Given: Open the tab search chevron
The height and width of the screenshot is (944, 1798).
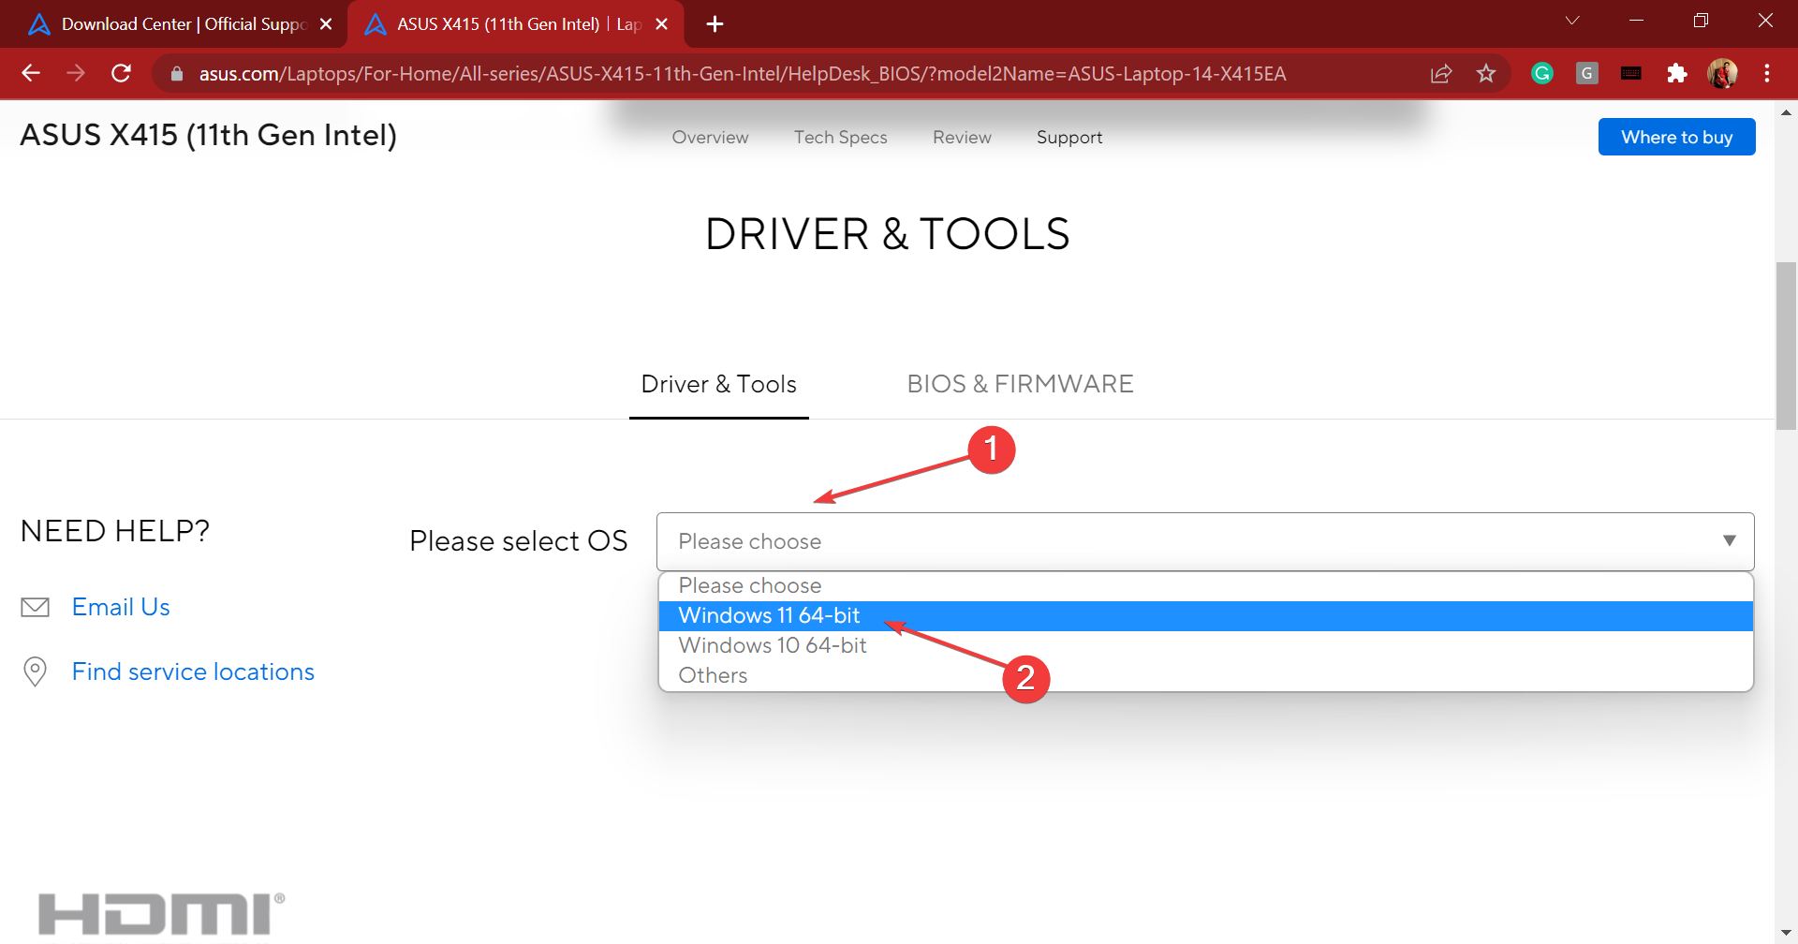Looking at the screenshot, I should (1572, 21).
